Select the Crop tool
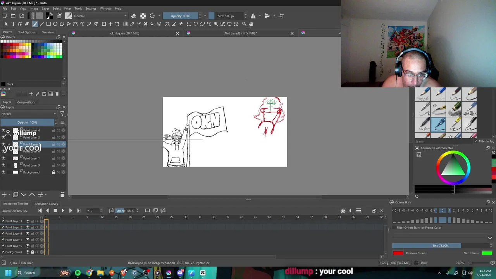 click(x=117, y=24)
